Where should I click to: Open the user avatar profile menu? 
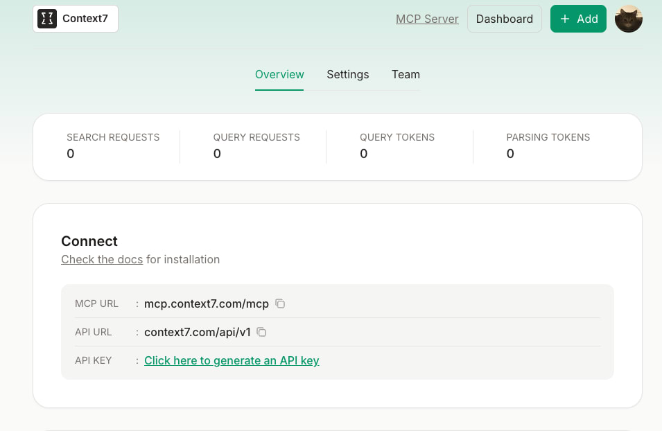pyautogui.click(x=628, y=19)
